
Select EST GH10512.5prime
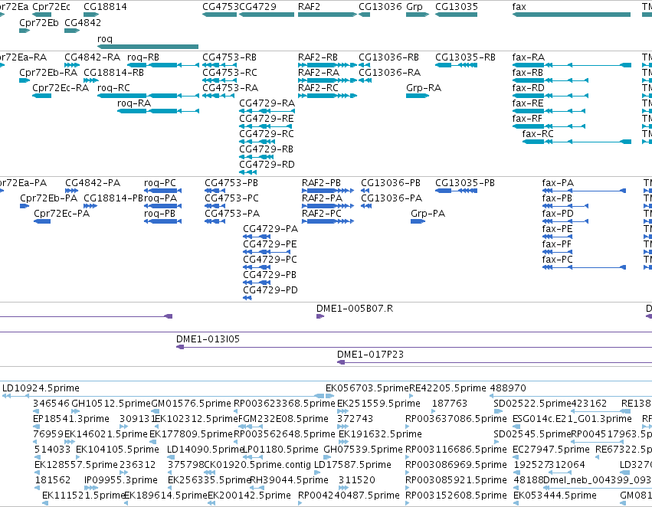coord(111,404)
